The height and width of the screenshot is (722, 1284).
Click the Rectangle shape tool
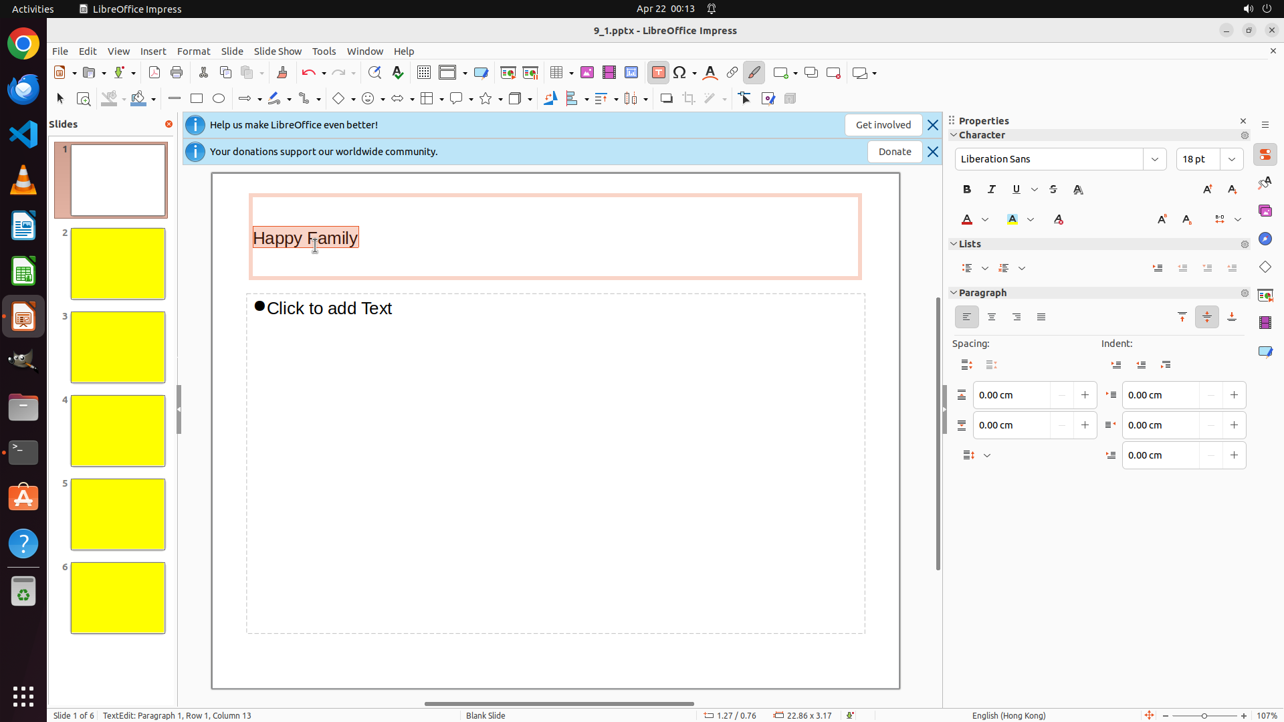[197, 99]
